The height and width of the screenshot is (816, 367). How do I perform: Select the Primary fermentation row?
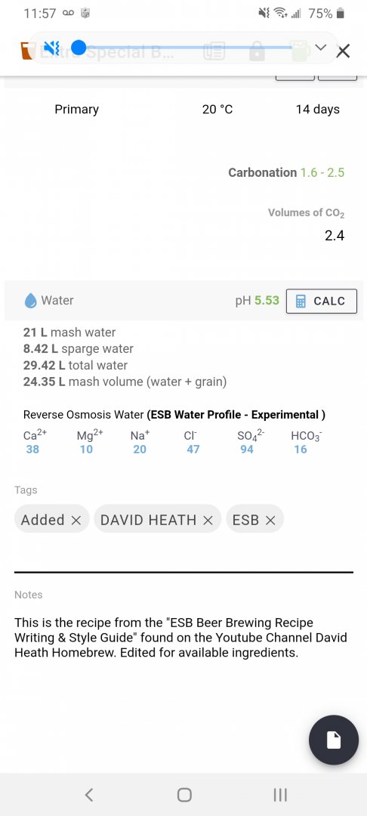(183, 110)
